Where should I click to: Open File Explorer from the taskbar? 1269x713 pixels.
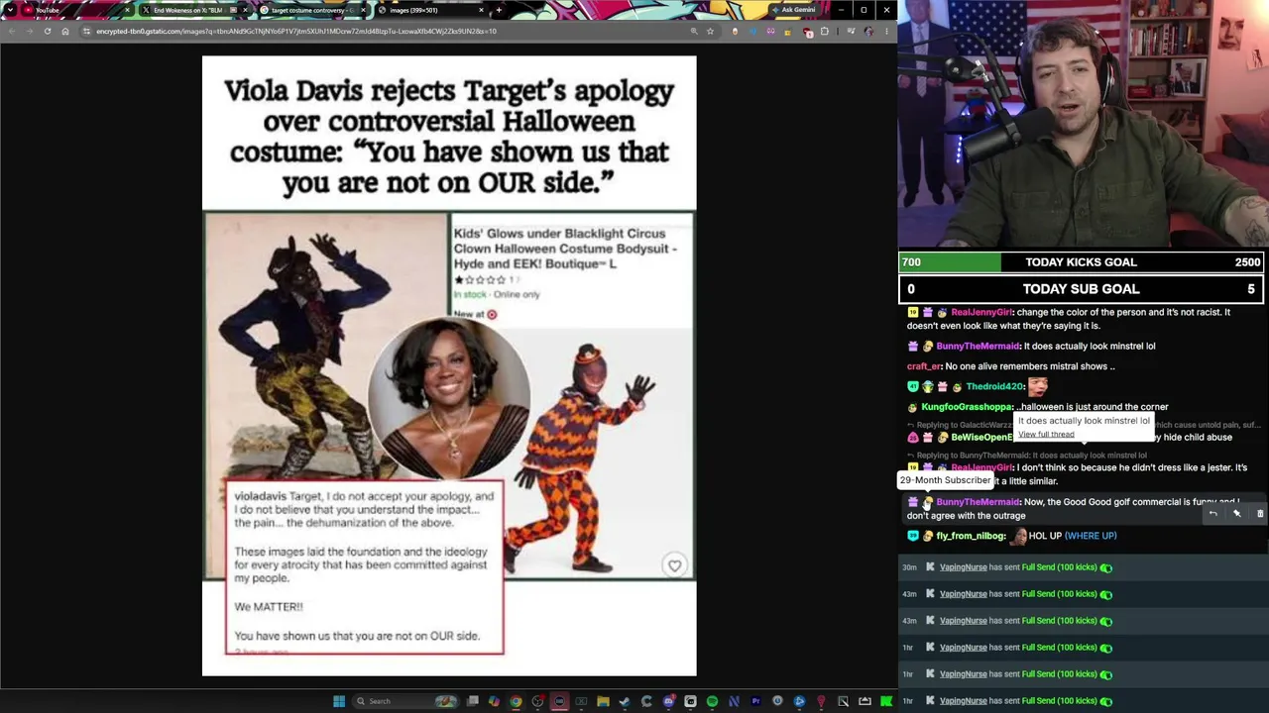(x=602, y=701)
